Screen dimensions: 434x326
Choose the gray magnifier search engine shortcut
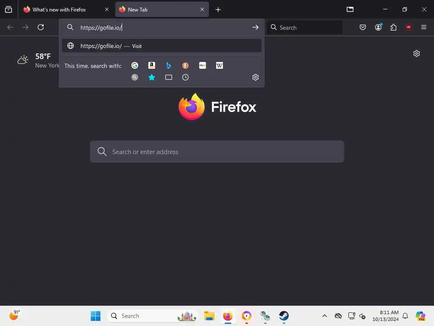135,77
